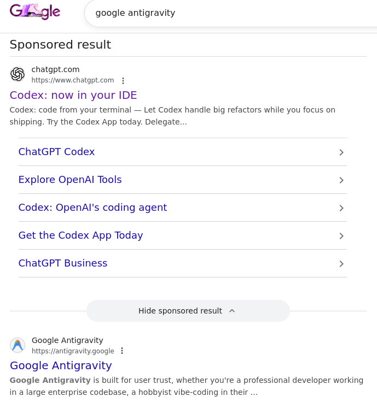Click chevron arrow on Explore OpenAI Tools row
Screen dimensions: 377x408
point(341,180)
